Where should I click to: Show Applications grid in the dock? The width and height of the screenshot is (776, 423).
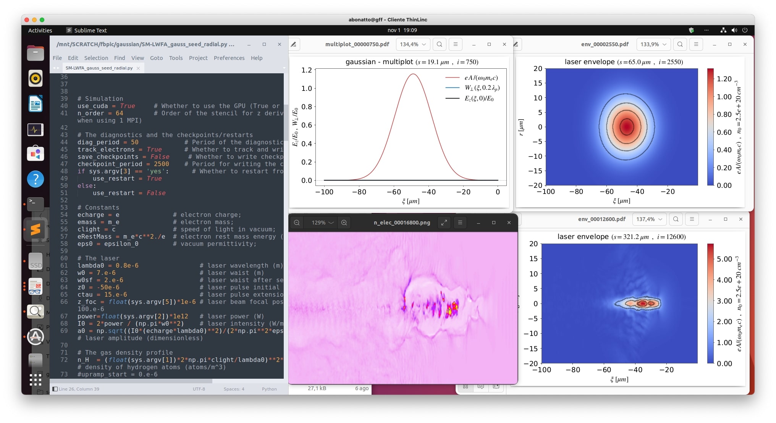[x=36, y=379]
